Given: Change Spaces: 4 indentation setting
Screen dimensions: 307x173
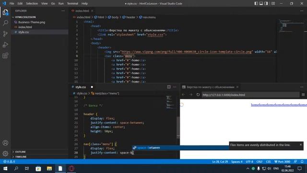Looking at the screenshot, I should click(236, 161).
